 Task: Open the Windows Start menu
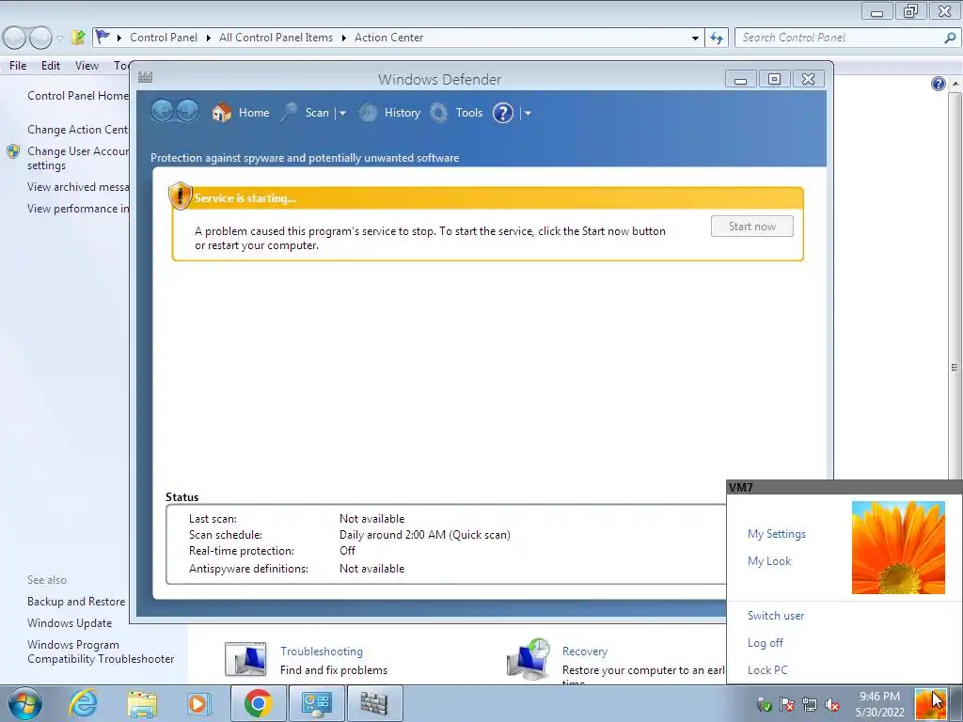(x=25, y=703)
